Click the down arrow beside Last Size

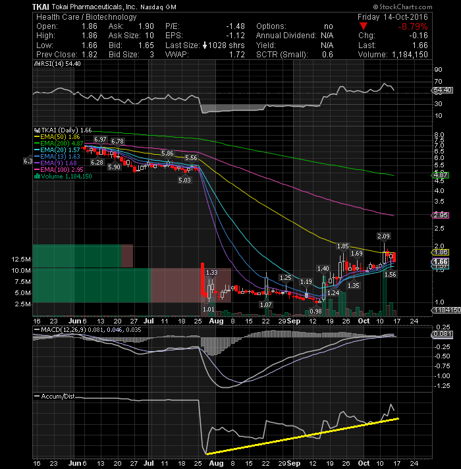pos(205,45)
